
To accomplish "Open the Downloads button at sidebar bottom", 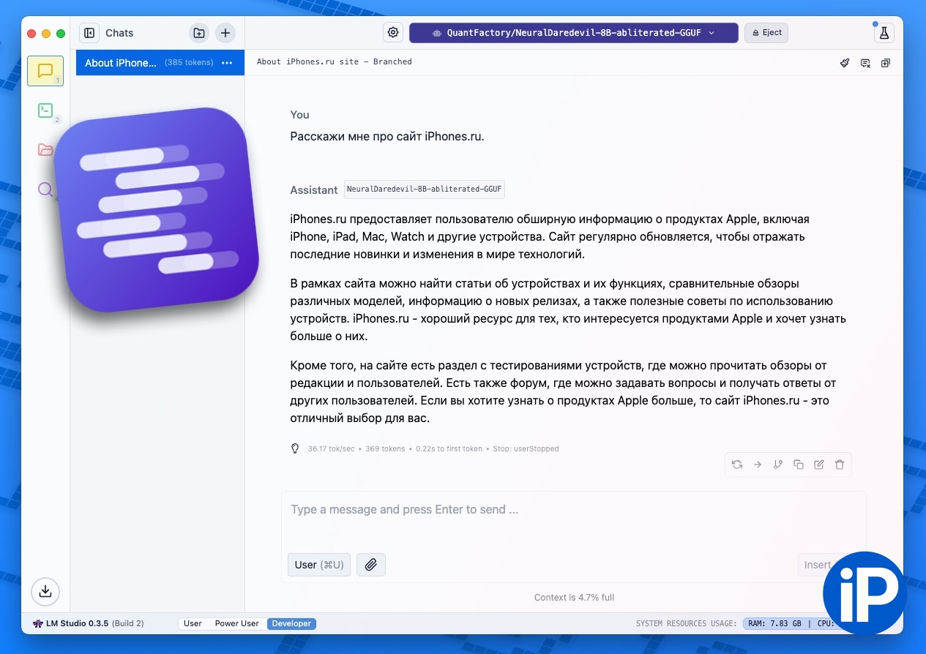I will [x=45, y=591].
